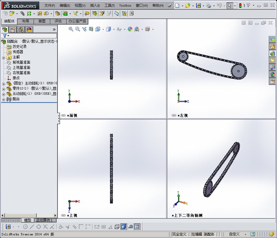Click the Smart Fasteners icon
Image resolution: width=277 pixels, height=238 pixels.
[40, 13]
